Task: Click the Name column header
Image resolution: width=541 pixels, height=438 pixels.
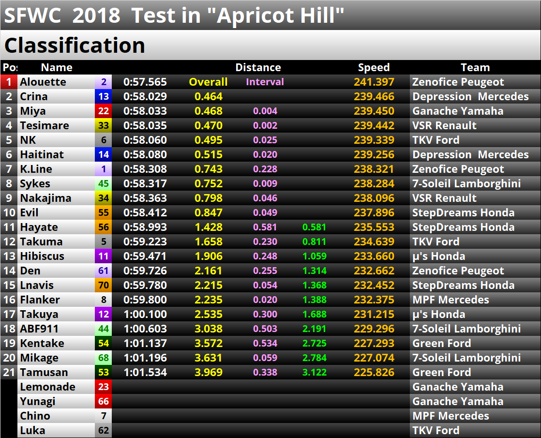Action: [57, 67]
